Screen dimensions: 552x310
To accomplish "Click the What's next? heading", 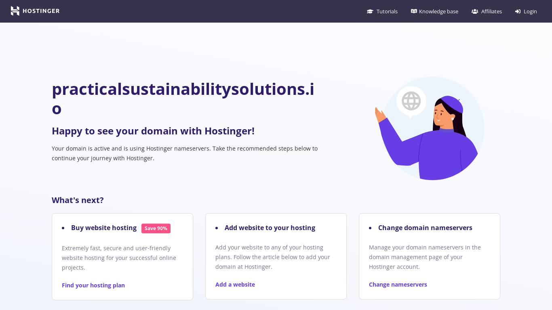I will tap(78, 200).
